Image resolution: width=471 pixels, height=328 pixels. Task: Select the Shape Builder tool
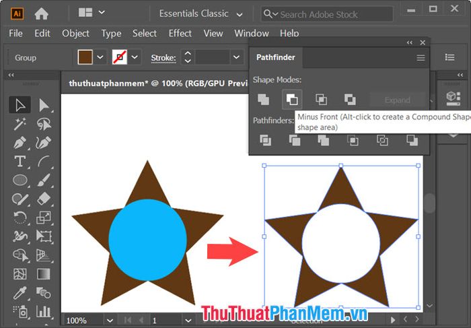coord(20,255)
